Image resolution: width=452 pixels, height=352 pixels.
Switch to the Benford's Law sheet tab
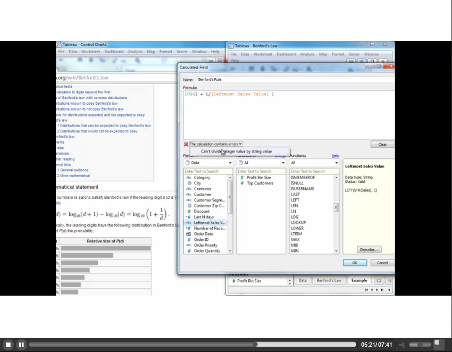[x=329, y=280]
